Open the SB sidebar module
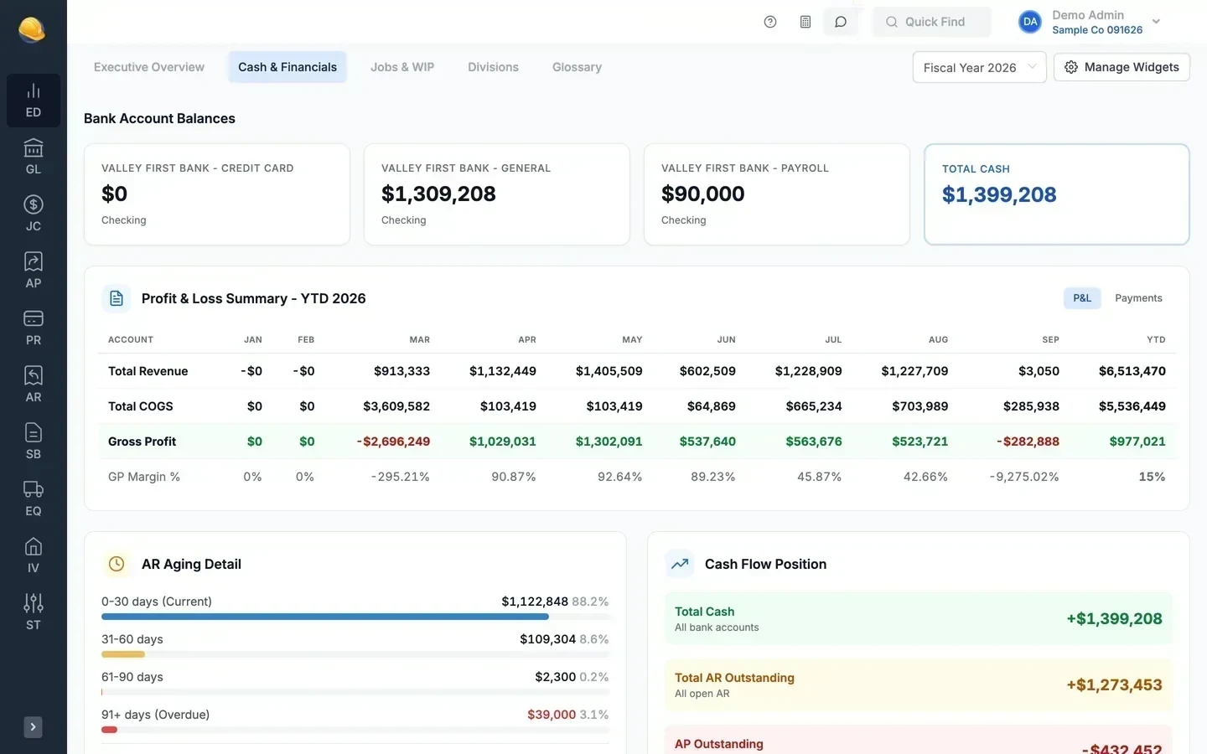 tap(34, 442)
